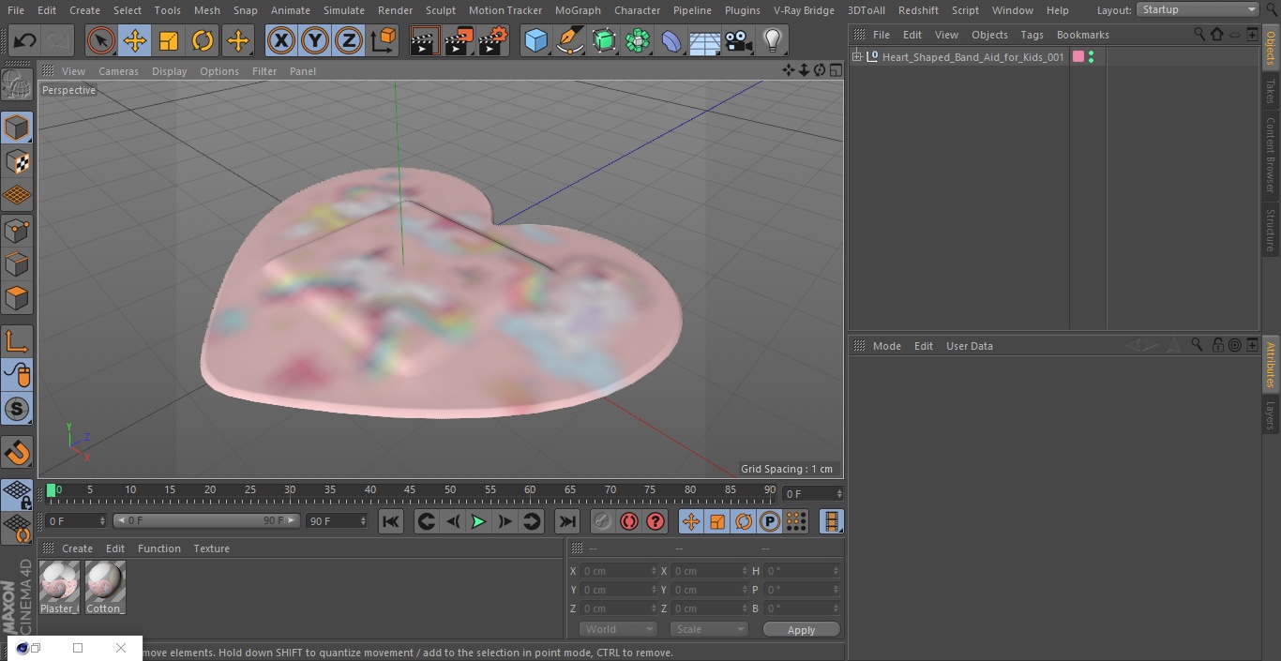
Task: Toggle the coordinate system icon
Action: coord(384,40)
